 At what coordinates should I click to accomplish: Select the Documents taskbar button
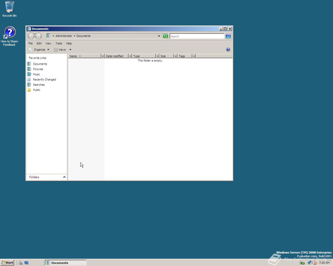coord(66,263)
